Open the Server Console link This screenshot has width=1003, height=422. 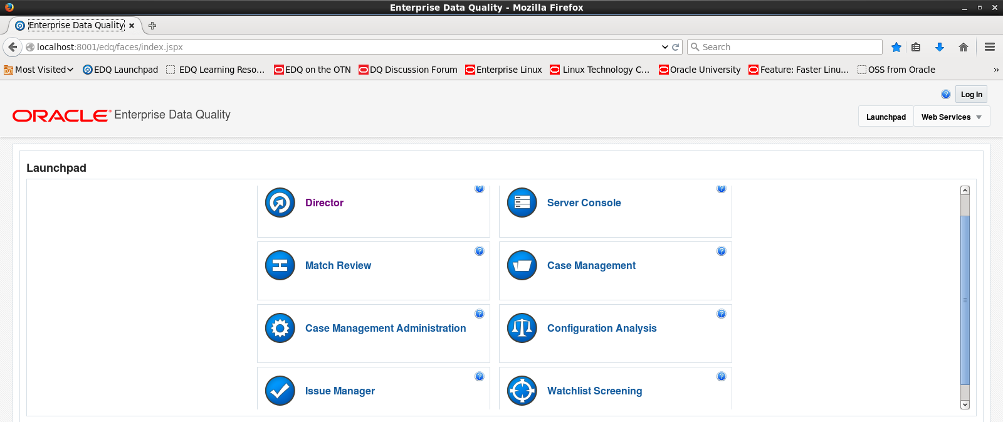(584, 203)
